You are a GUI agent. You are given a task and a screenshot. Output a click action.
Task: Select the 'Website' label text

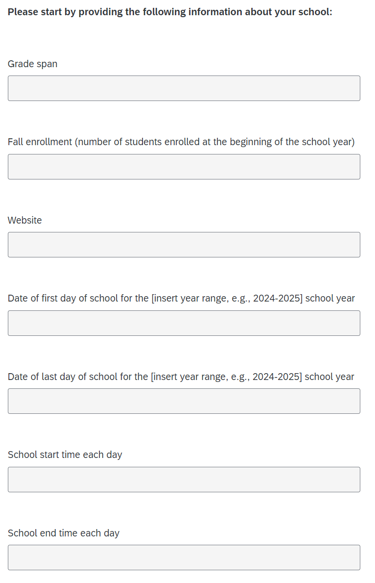click(x=25, y=220)
